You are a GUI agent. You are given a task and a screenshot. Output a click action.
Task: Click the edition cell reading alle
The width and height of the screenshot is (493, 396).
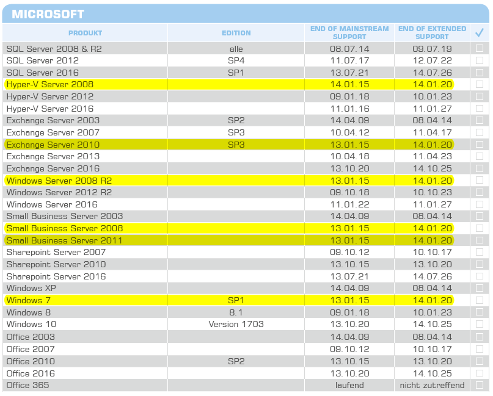(x=236, y=49)
